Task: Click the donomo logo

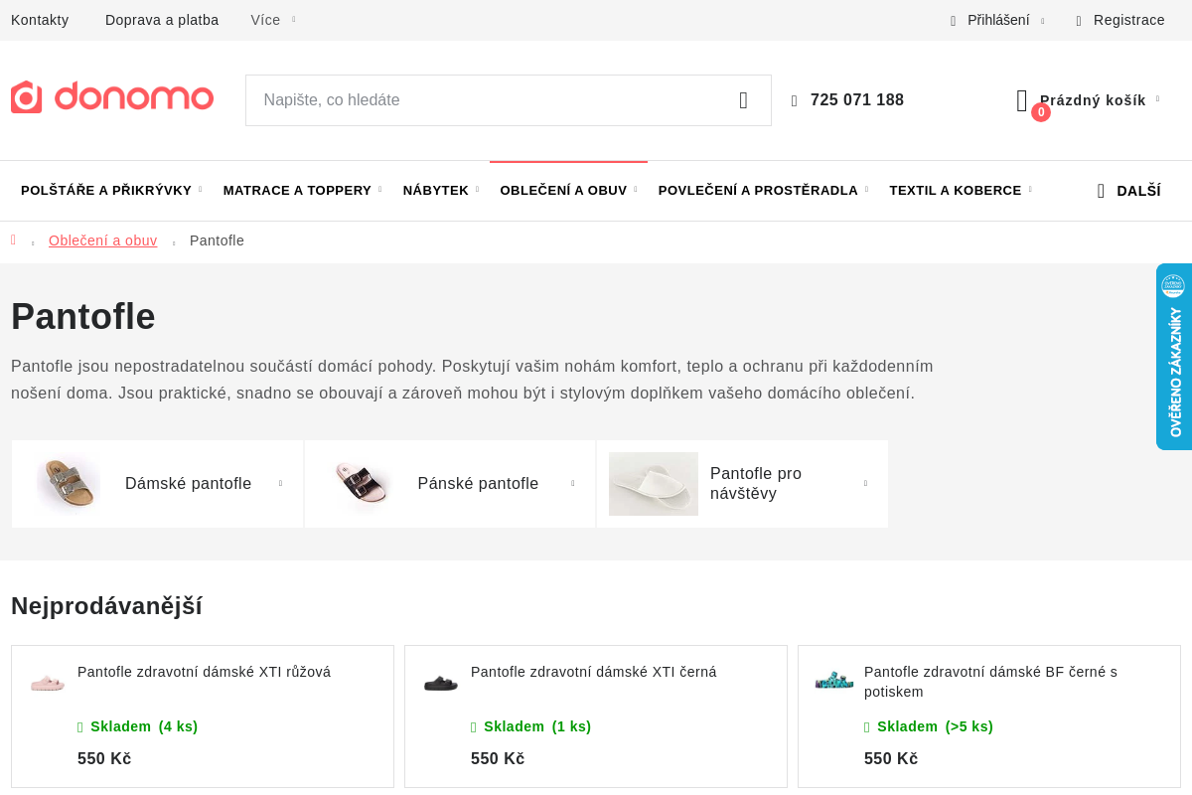Action: coord(112,97)
